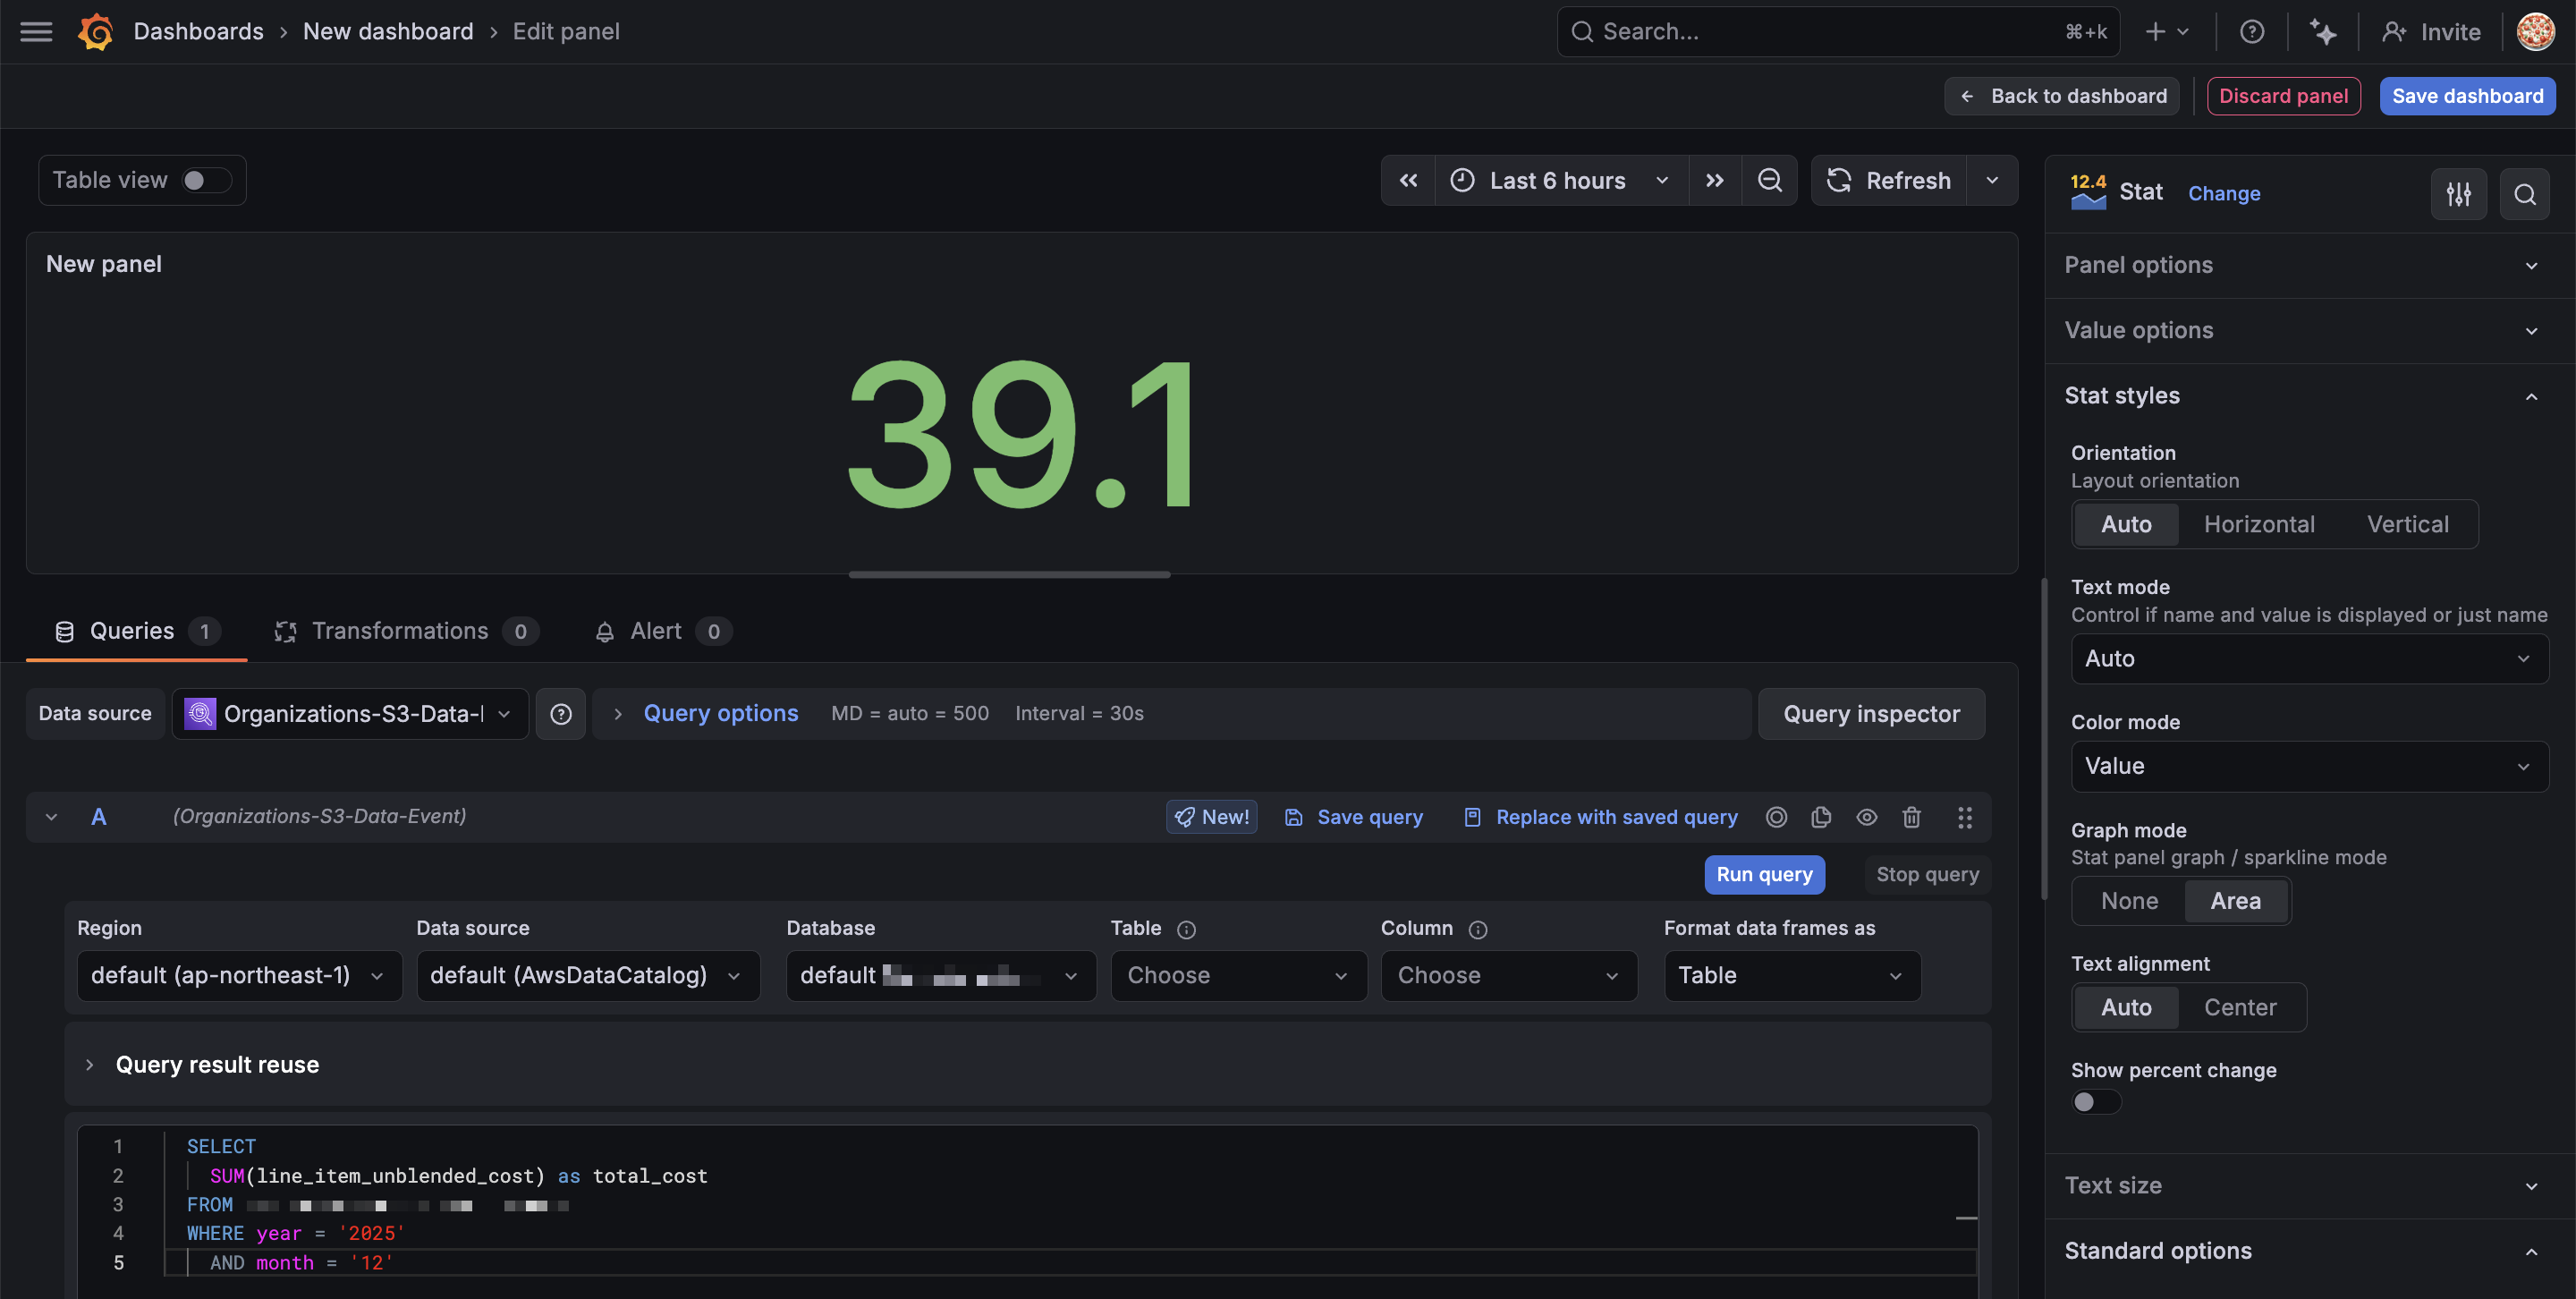Open the Last 6 hours time picker
Screen dimensions: 2576x1299
[1560, 180]
